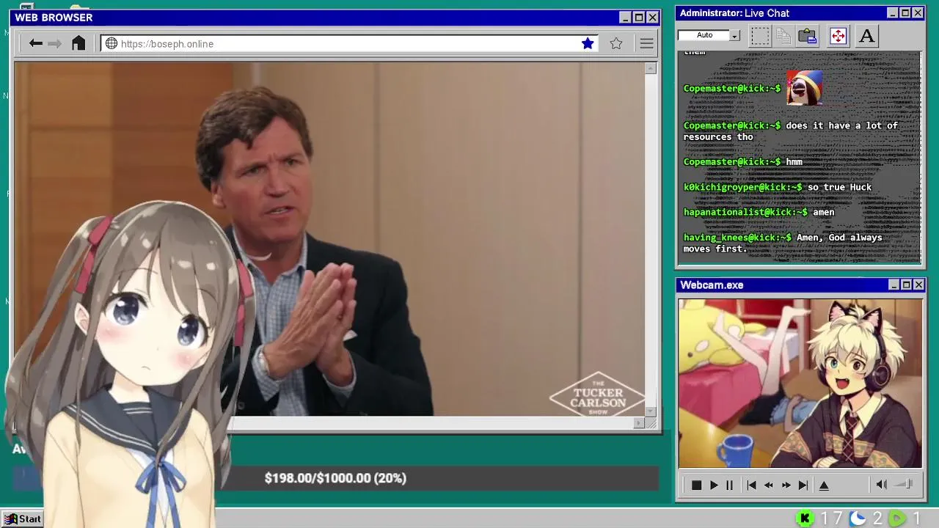Click username hapanationalist@kick in chat
The width and height of the screenshot is (939, 528).
coord(745,212)
